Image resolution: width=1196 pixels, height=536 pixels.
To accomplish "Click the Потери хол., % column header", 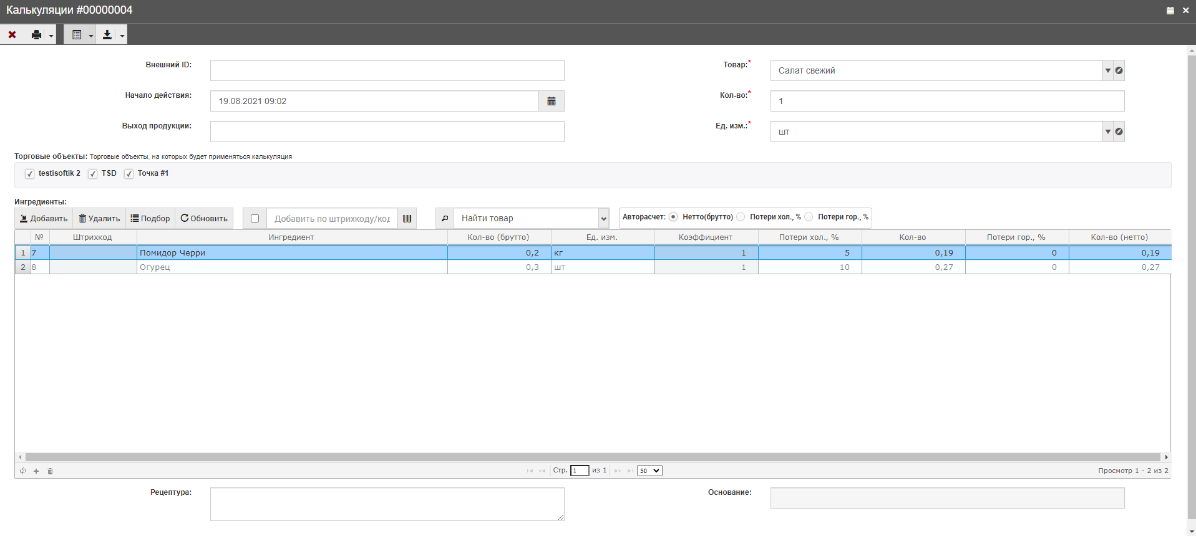I will (x=809, y=237).
